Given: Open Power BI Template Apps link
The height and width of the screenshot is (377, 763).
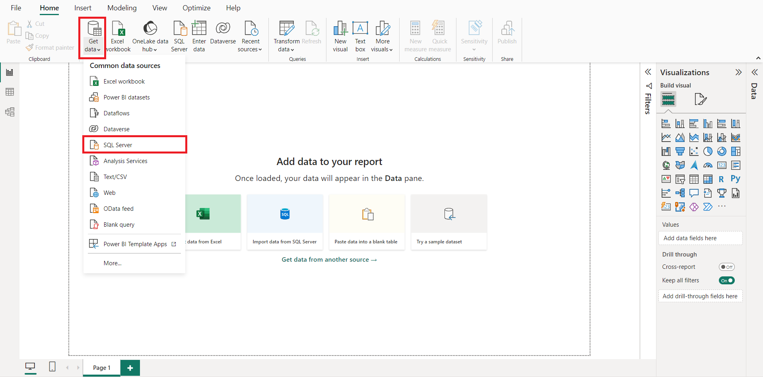Looking at the screenshot, I should point(135,244).
